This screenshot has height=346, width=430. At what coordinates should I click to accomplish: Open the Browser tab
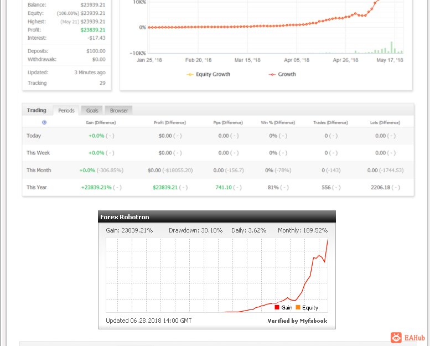click(119, 111)
